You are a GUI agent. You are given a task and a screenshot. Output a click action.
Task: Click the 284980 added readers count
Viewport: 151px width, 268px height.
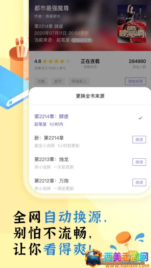pyautogui.click(x=137, y=61)
